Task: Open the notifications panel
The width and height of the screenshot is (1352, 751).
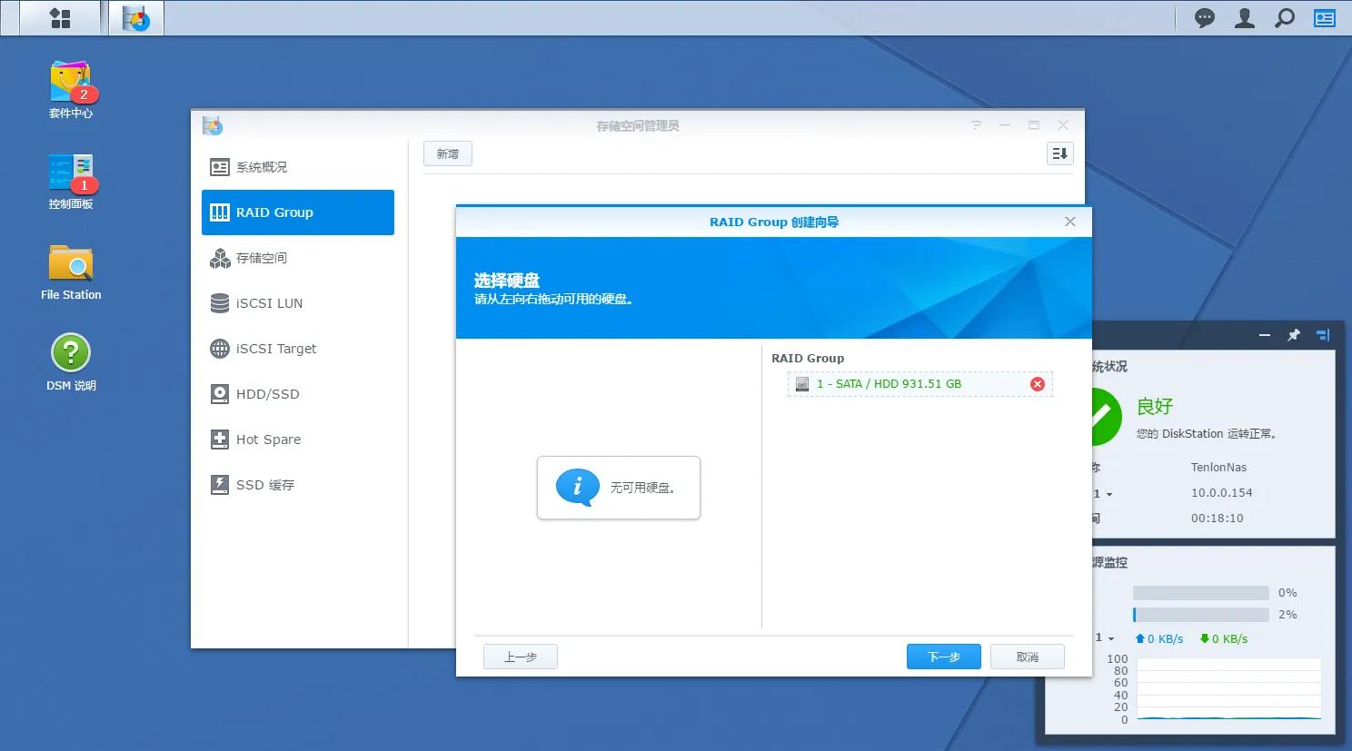Action: point(1204,17)
